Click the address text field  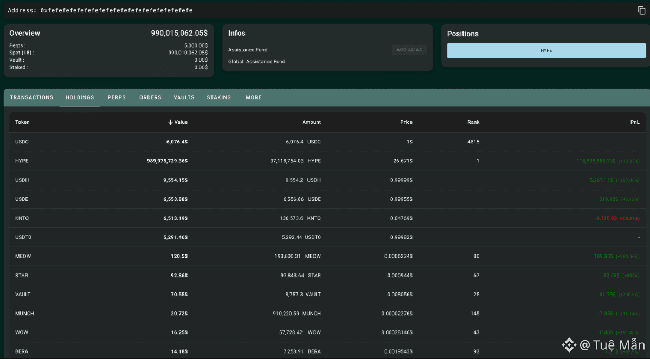[x=117, y=10]
